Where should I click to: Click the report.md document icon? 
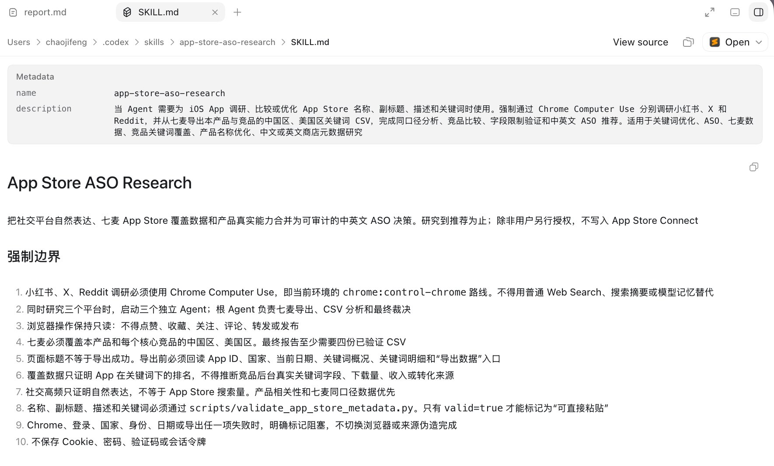tap(13, 12)
